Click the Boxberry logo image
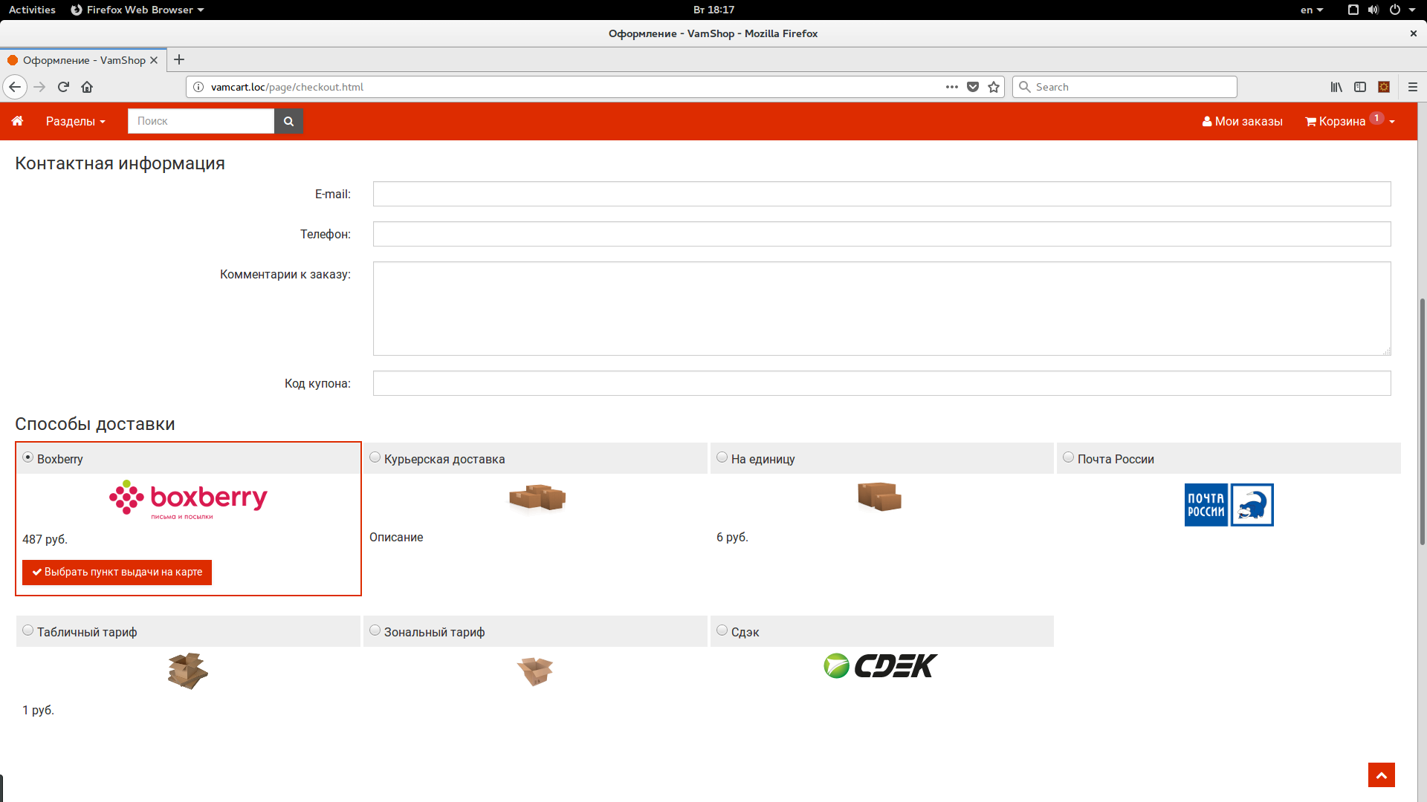The image size is (1427, 802). 188,500
